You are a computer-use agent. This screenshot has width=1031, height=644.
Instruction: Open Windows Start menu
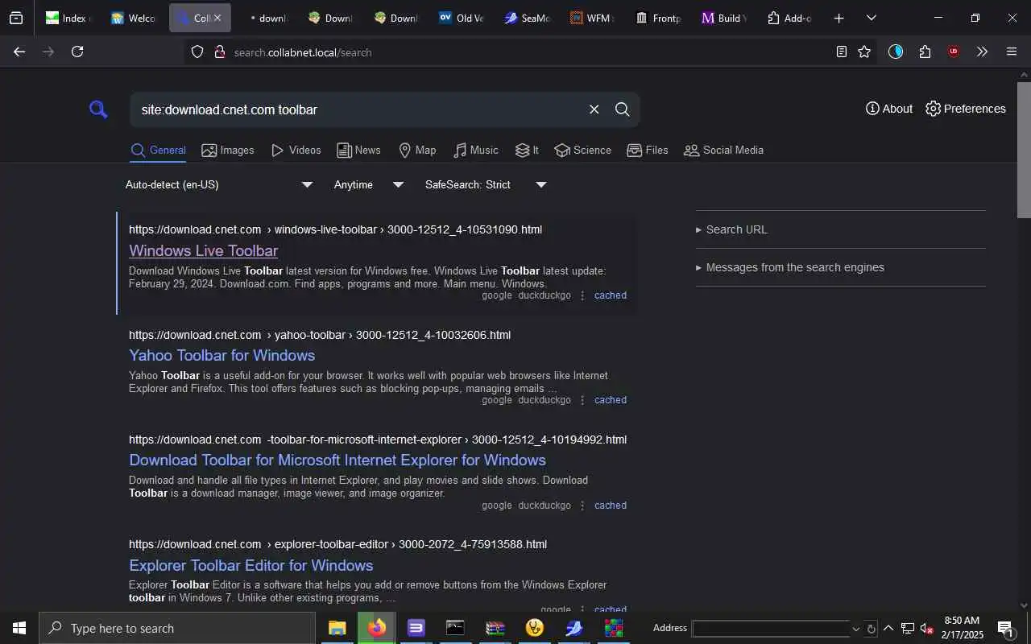pos(19,628)
